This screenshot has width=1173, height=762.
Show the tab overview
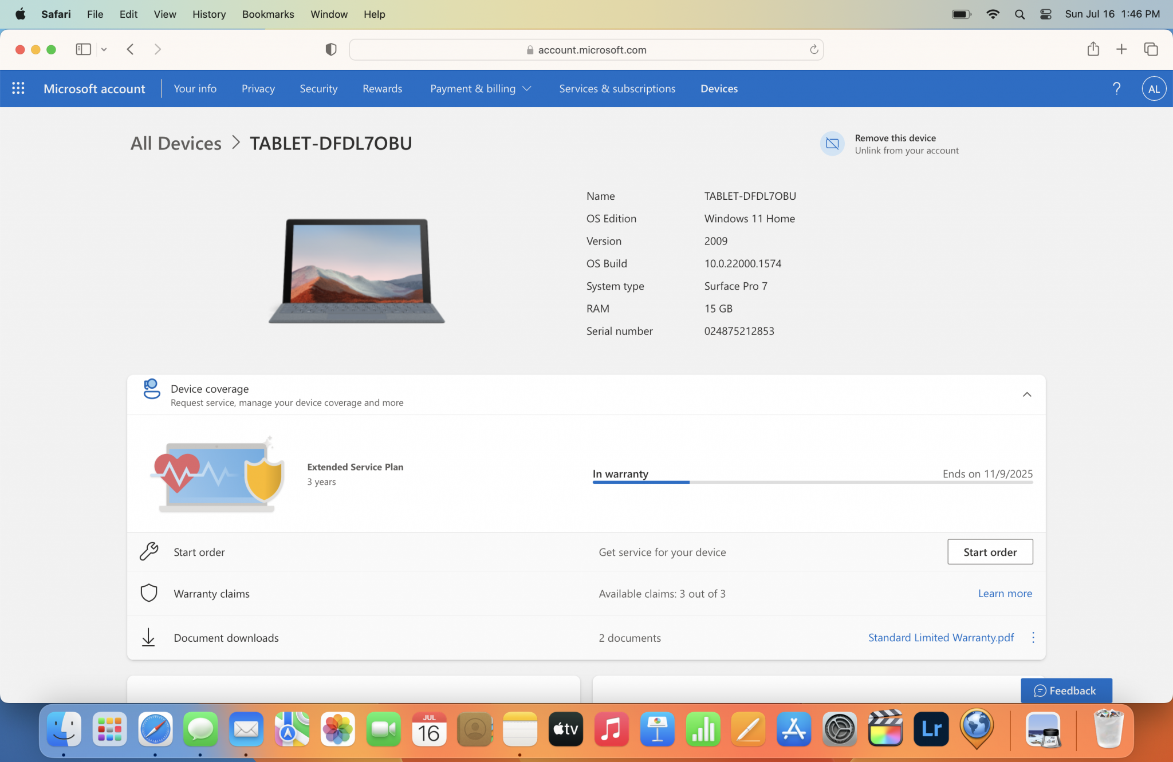(x=1151, y=49)
